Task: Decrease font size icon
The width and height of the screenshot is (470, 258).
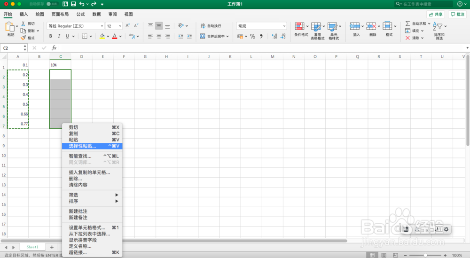Action: pos(136,26)
